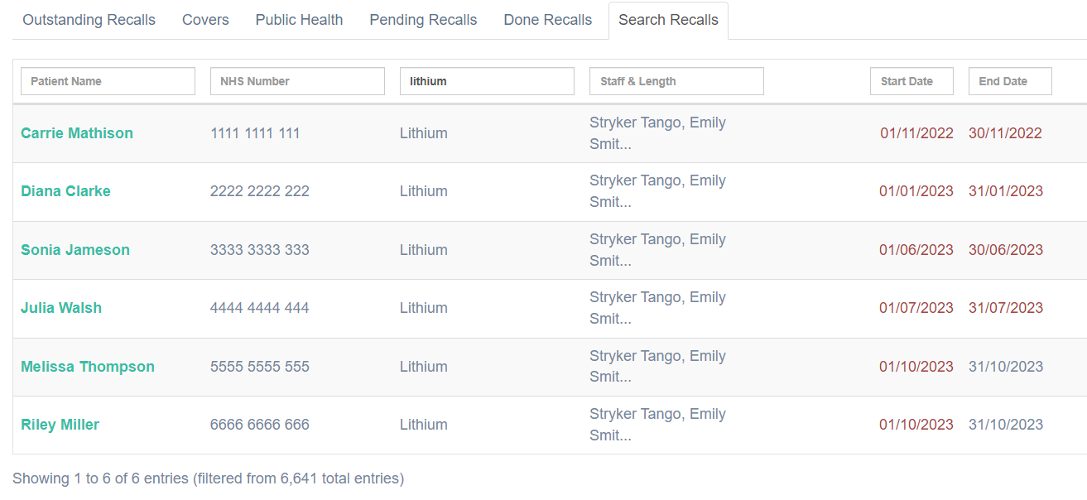Screen dimensions: 1087x500
Task: Switch to the Covers tab
Action: 205,20
